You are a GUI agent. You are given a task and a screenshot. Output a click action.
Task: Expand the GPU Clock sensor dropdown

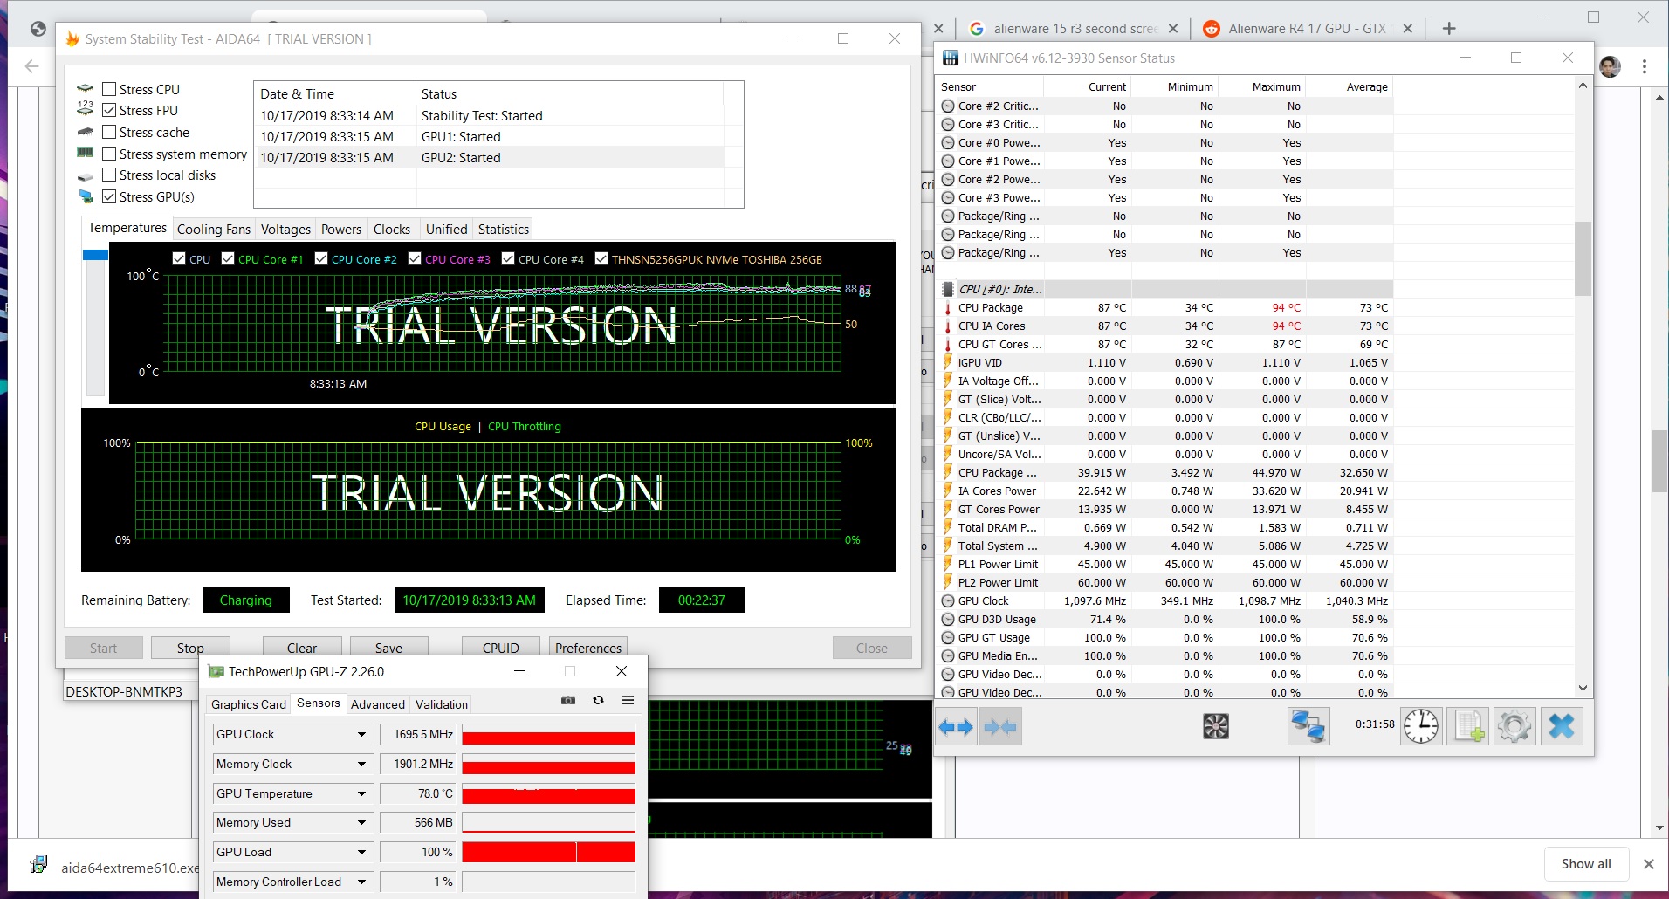361,734
